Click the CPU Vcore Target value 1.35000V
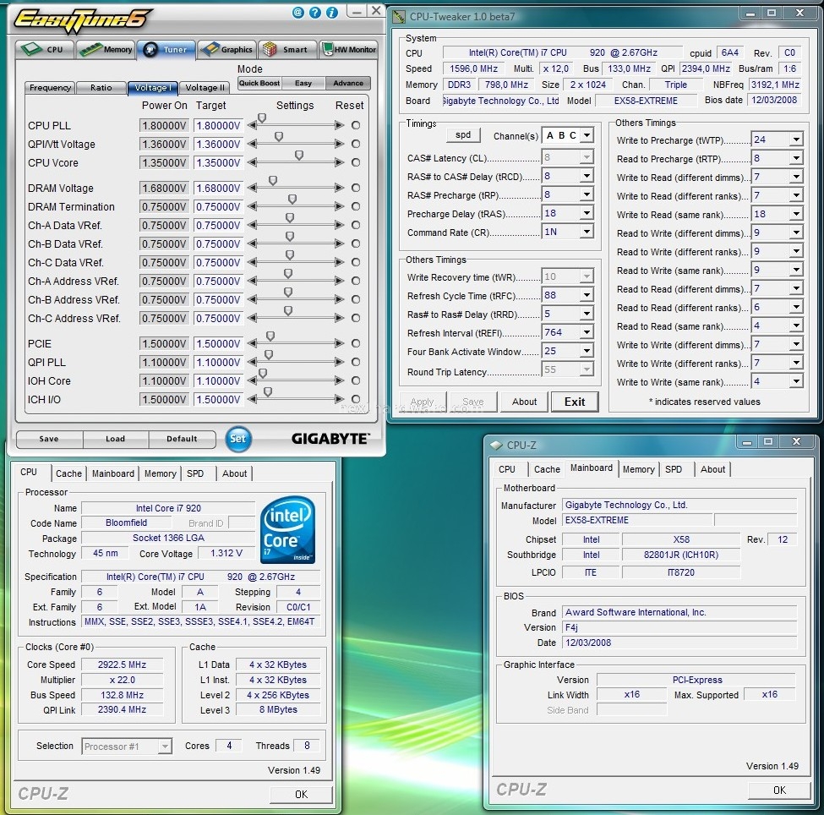 pyautogui.click(x=218, y=163)
